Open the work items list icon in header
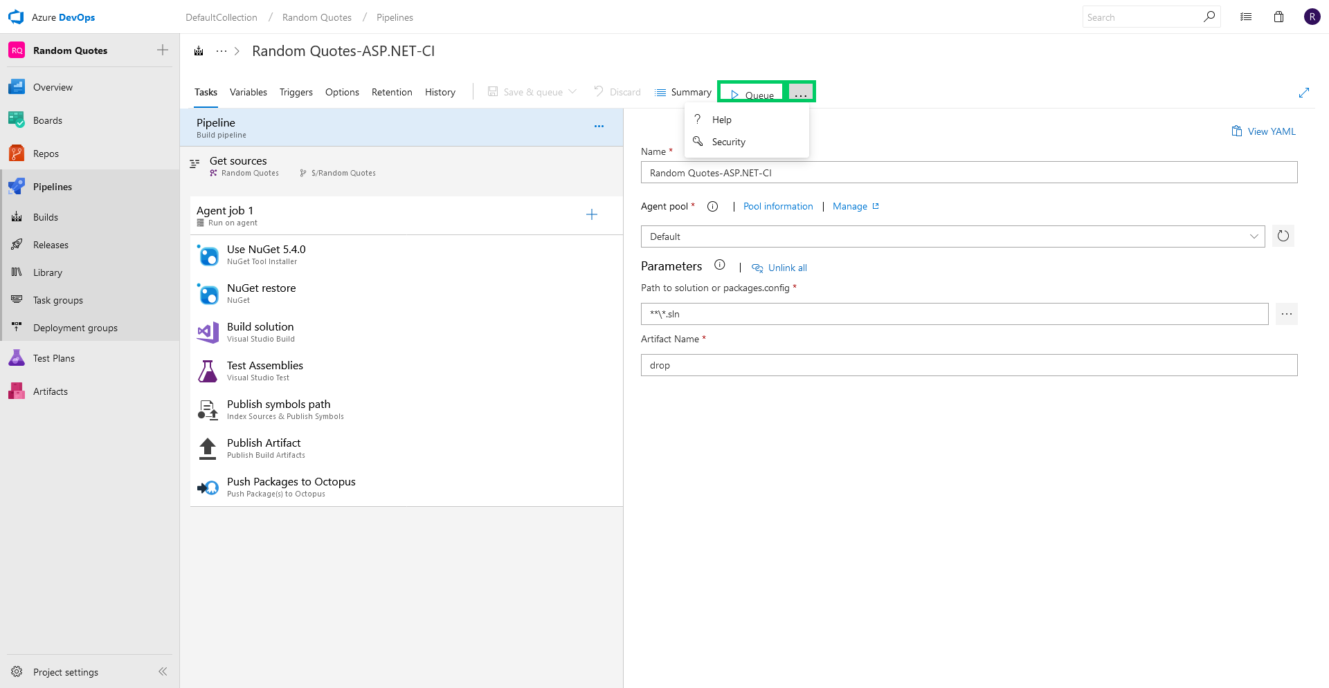The height and width of the screenshot is (688, 1329). click(x=1246, y=17)
